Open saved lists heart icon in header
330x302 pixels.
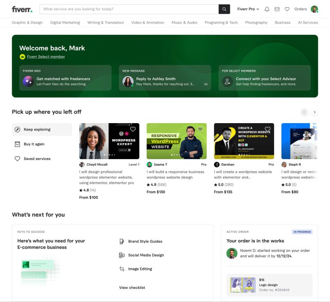(287, 9)
